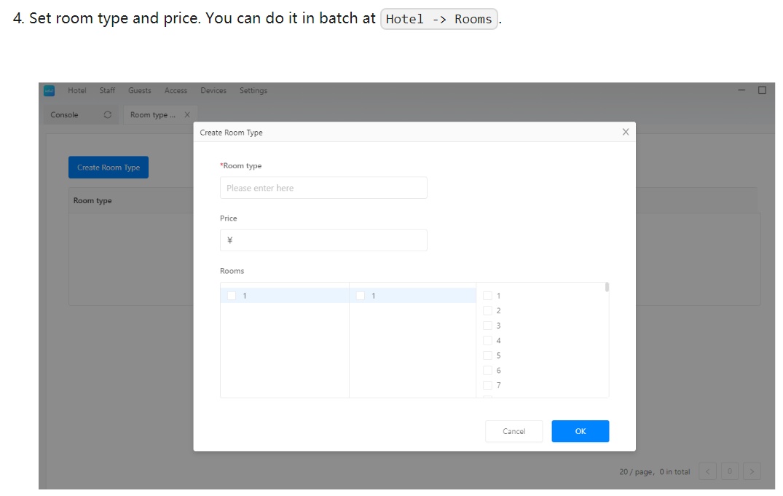Screen dimensions: 783x496
Task: Close the Room type tab with X
Action: coord(187,115)
